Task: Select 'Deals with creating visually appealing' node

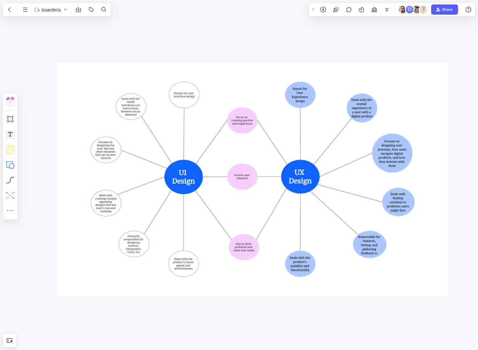Action: pyautogui.click(x=106, y=203)
